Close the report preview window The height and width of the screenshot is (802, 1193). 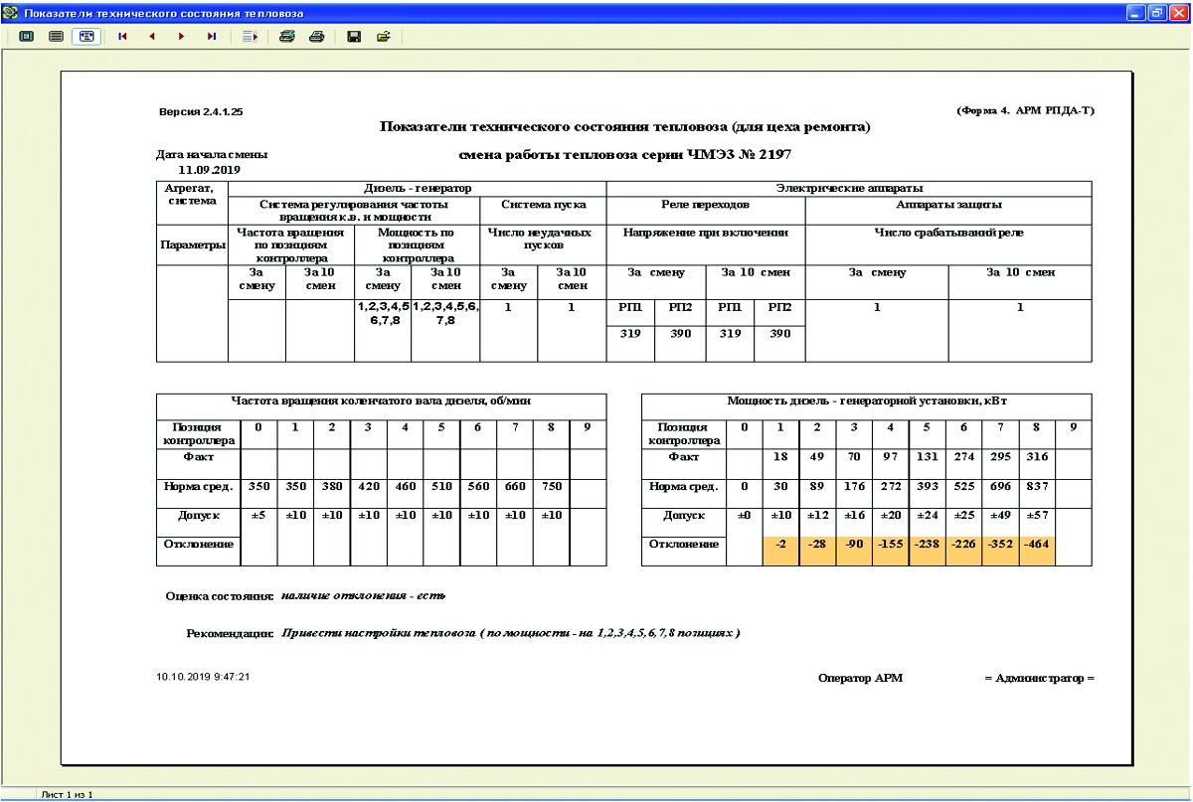(x=1178, y=13)
